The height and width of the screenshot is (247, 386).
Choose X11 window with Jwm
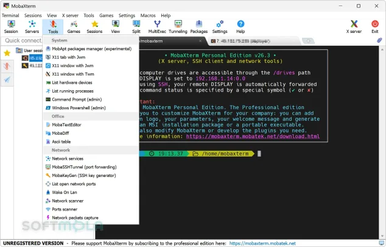click(91, 66)
